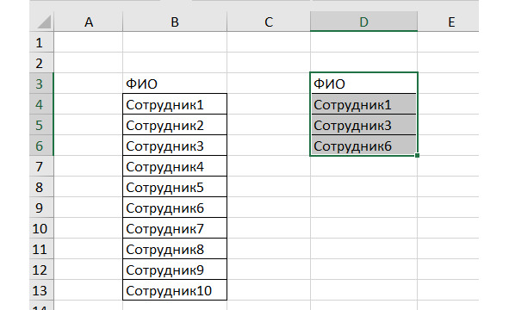Select cell B4 with Сотрудник1
Screen dimensions: 509x310
tap(175, 104)
